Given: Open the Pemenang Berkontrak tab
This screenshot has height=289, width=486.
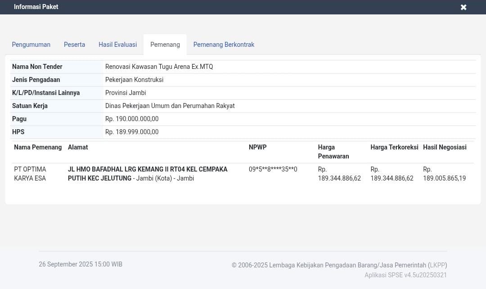Looking at the screenshot, I should [224, 45].
